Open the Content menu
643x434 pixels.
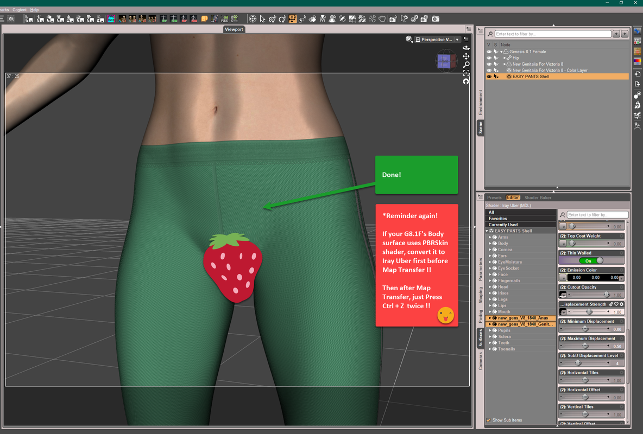tap(19, 10)
